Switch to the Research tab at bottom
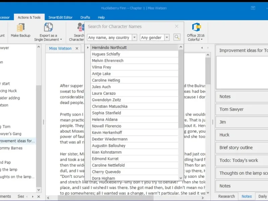This screenshot has height=201, width=268. coord(226,196)
